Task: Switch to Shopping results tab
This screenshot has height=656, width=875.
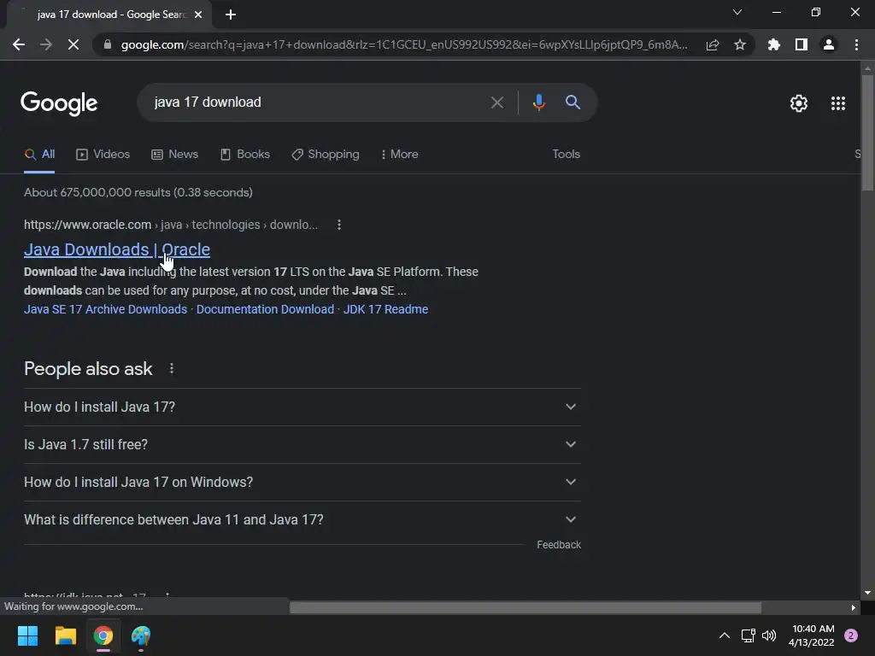Action: tap(326, 155)
